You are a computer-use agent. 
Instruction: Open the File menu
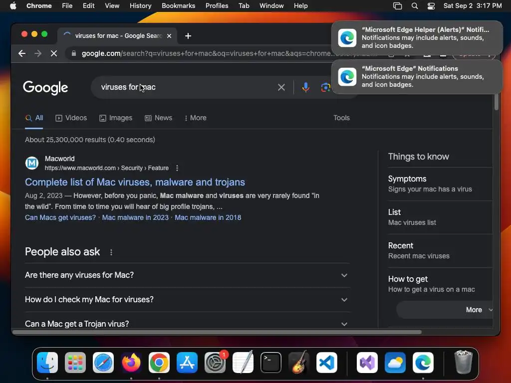(x=67, y=6)
